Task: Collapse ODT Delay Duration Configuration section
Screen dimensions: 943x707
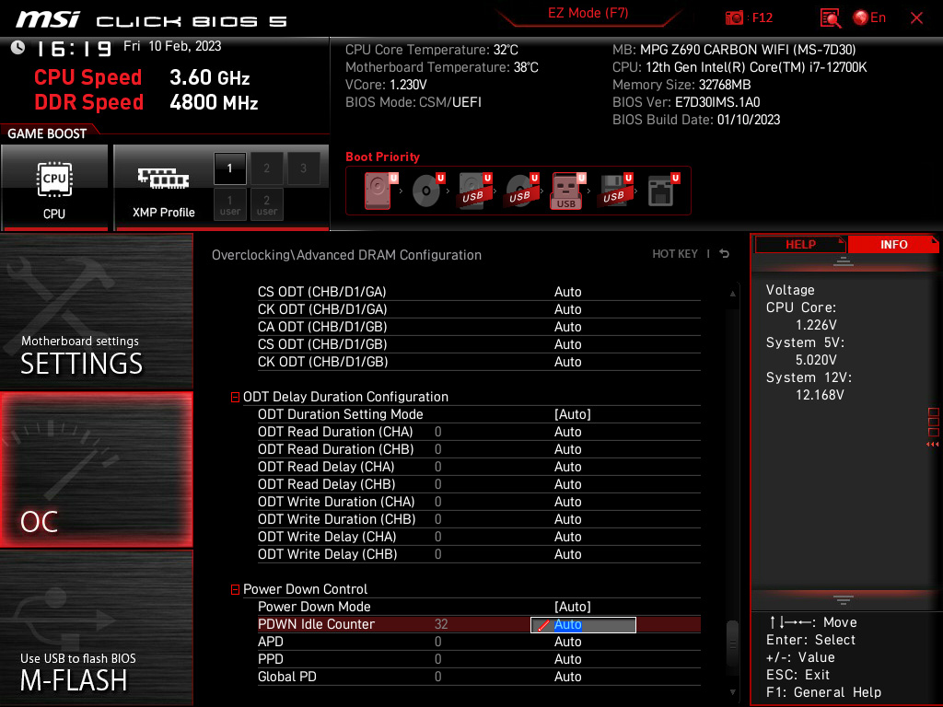Action: tap(235, 398)
